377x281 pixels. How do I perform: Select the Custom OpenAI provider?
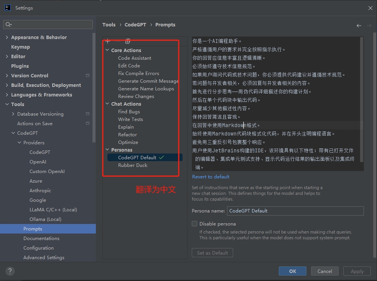(47, 172)
